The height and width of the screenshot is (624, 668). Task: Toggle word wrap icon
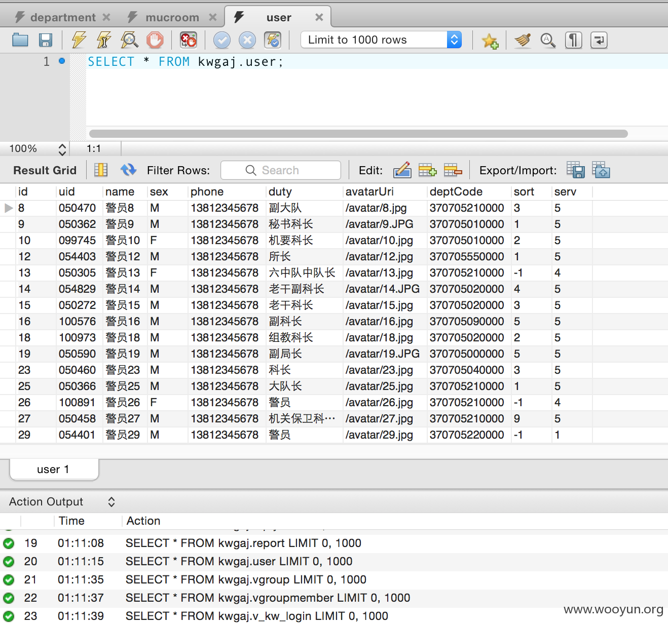pyautogui.click(x=599, y=40)
